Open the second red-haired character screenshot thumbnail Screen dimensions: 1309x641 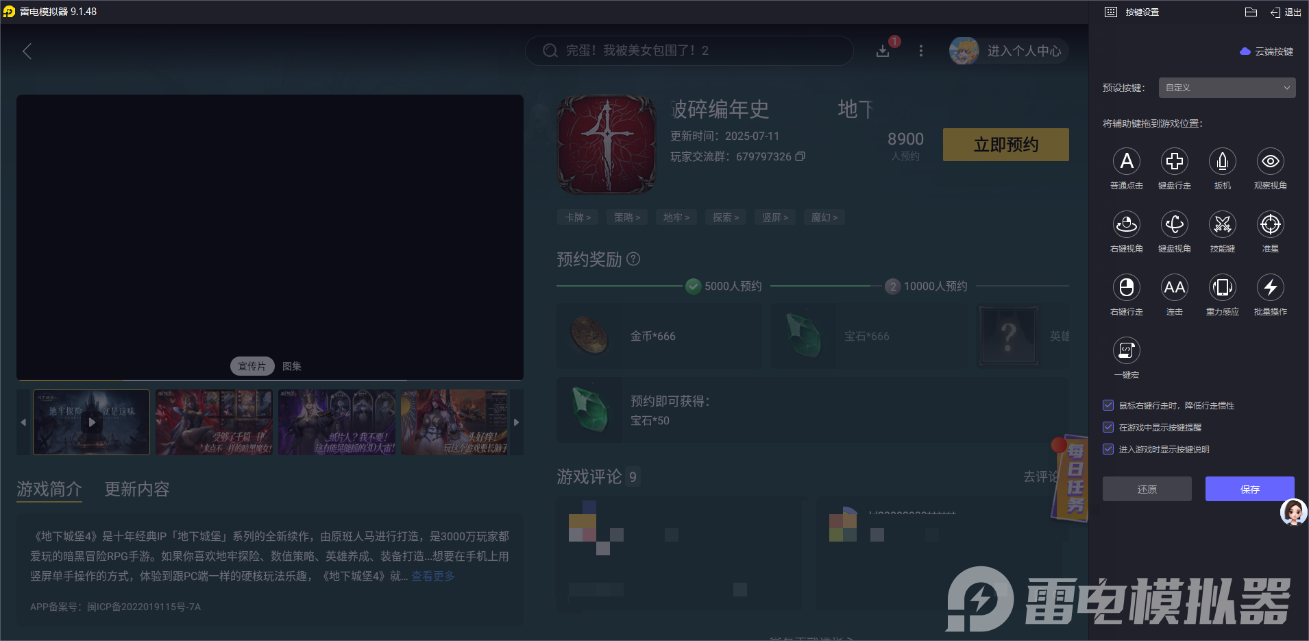click(215, 422)
